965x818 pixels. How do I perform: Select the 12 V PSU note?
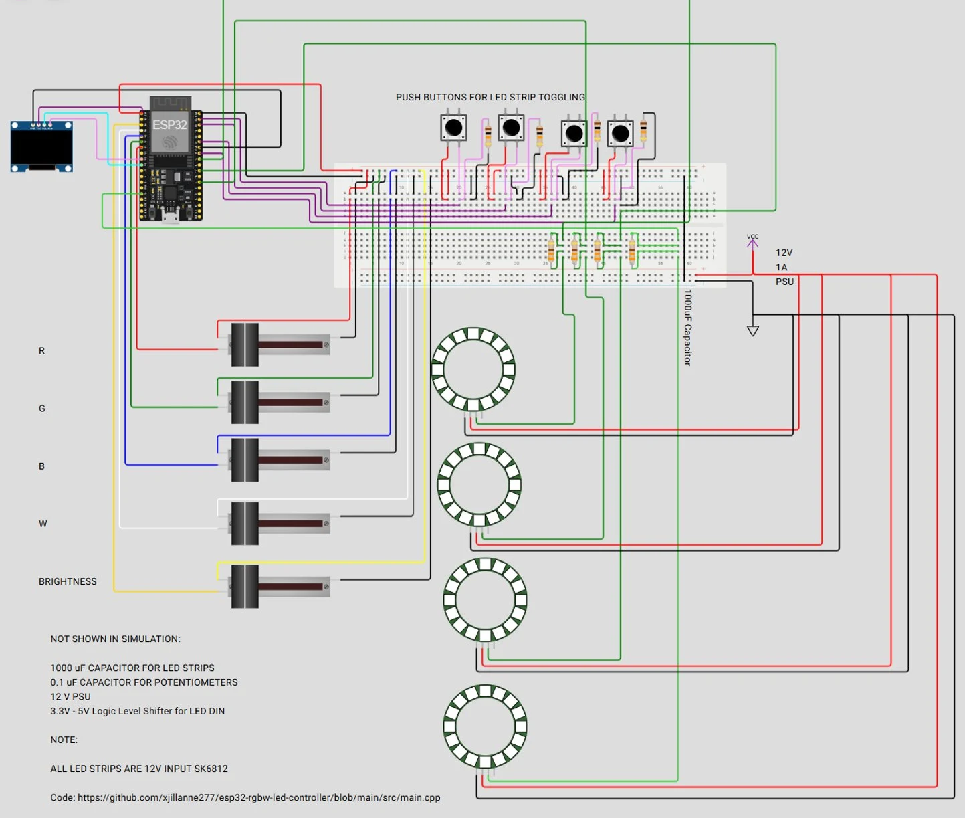pos(70,696)
